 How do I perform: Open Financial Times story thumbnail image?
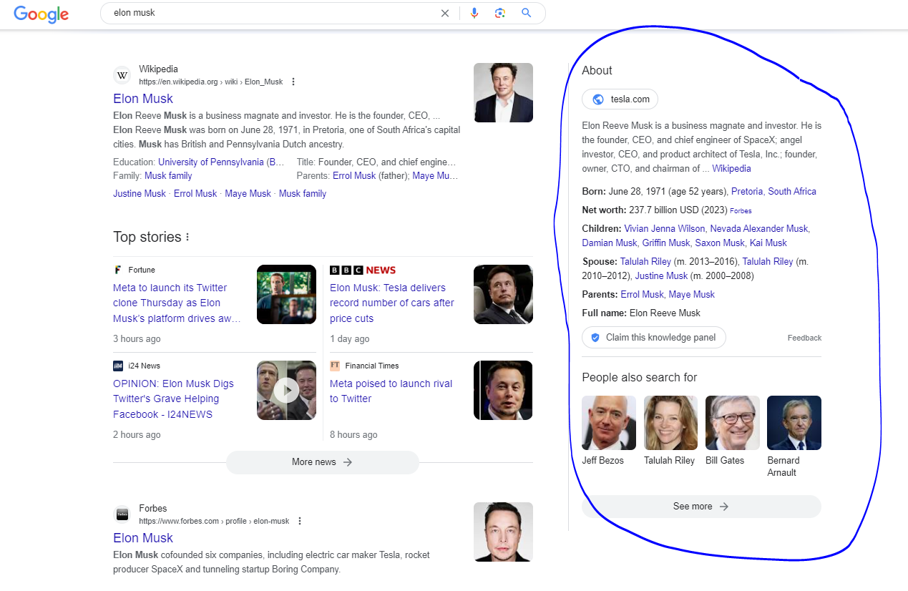point(503,390)
